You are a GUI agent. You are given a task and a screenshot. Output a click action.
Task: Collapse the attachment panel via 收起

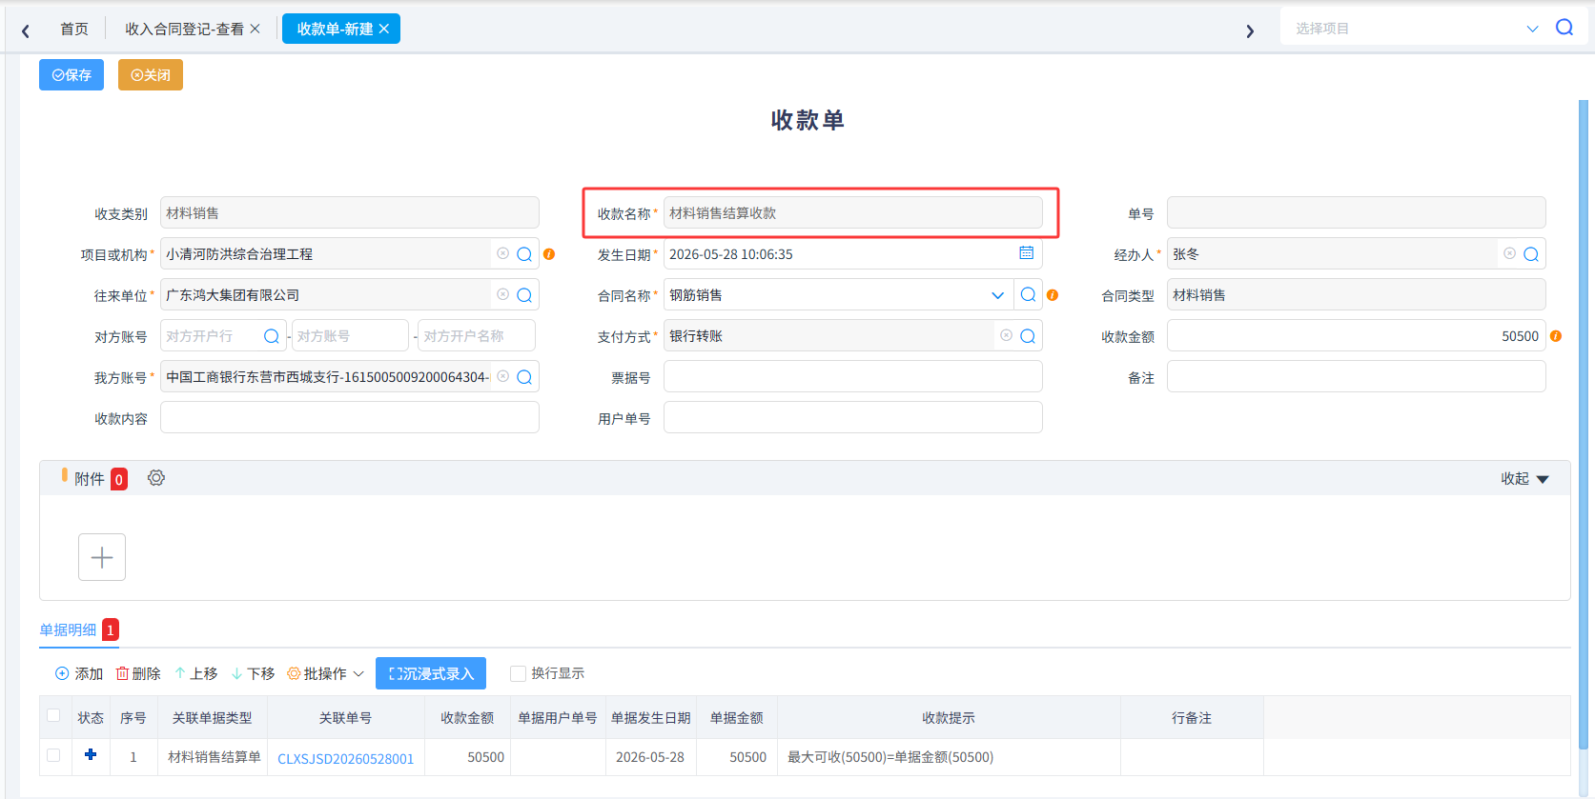point(1524,479)
